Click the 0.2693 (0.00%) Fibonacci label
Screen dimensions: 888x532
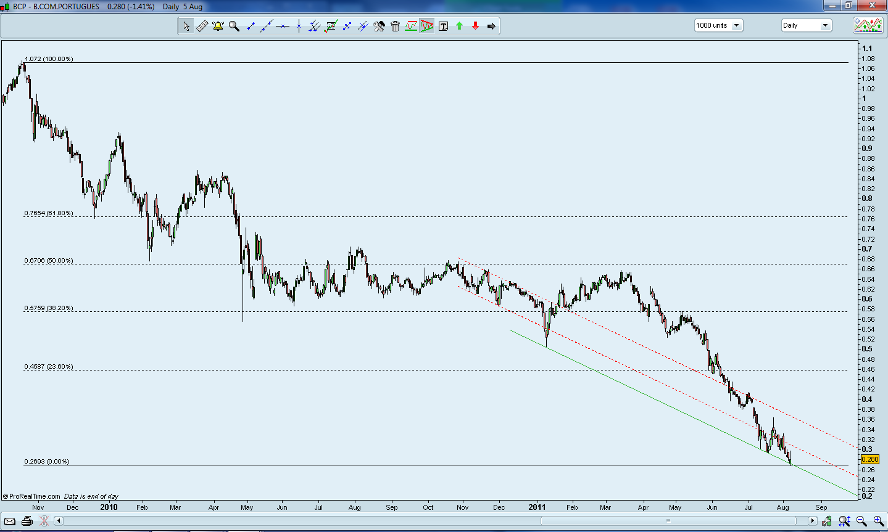coord(47,462)
